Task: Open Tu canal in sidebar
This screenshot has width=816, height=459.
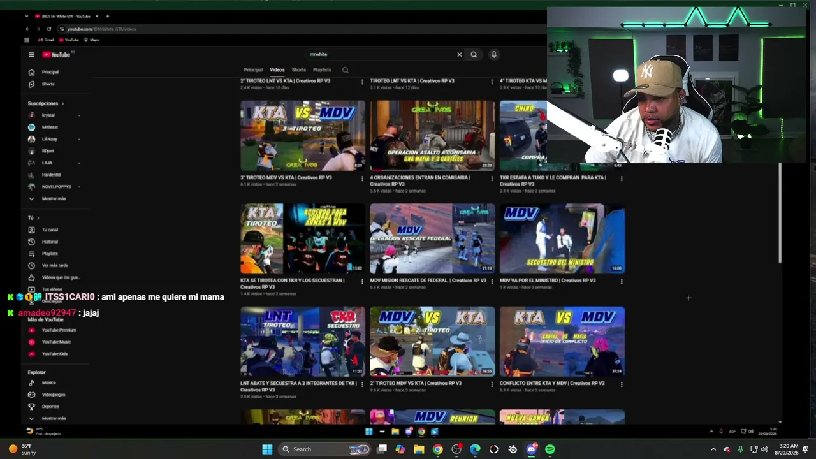Action: (50, 230)
